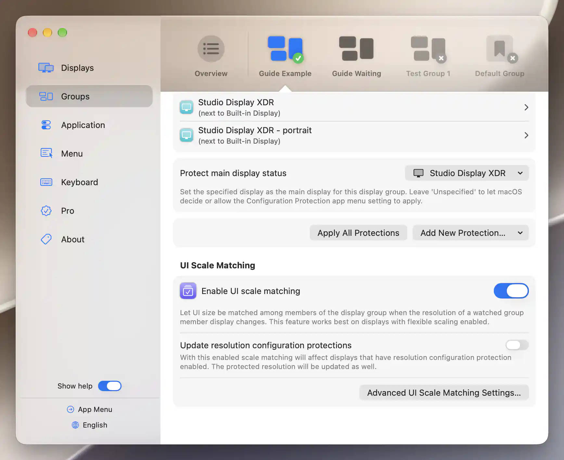Expand Studio Display XDR portrait row chevron
564x460 pixels.
526,135
